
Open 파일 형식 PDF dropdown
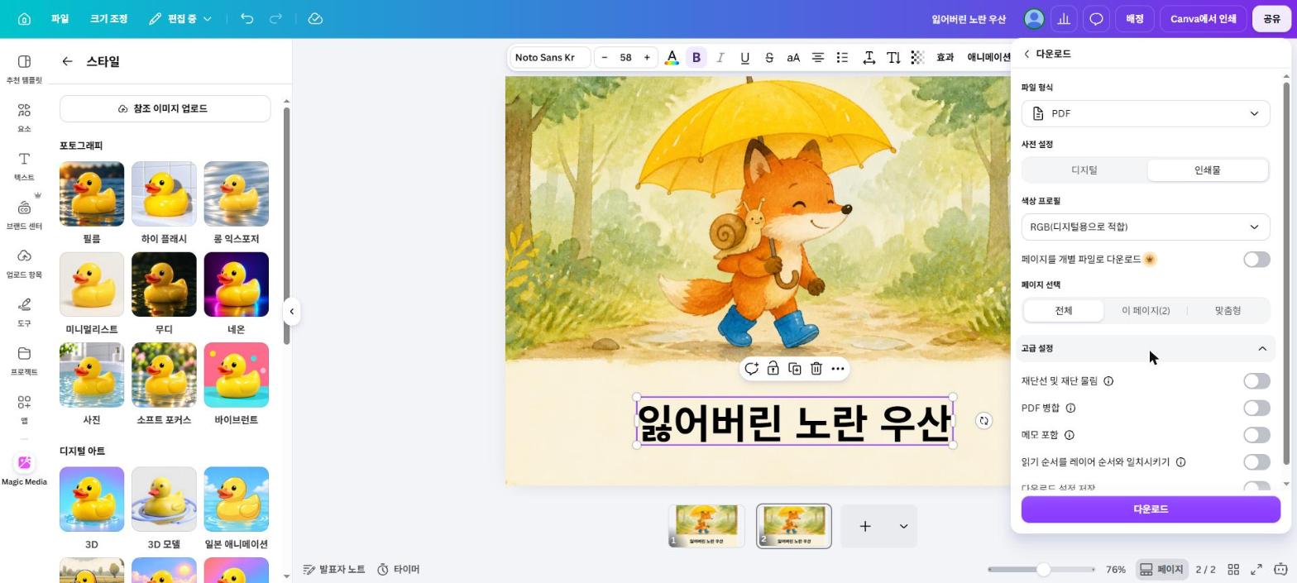click(x=1146, y=113)
